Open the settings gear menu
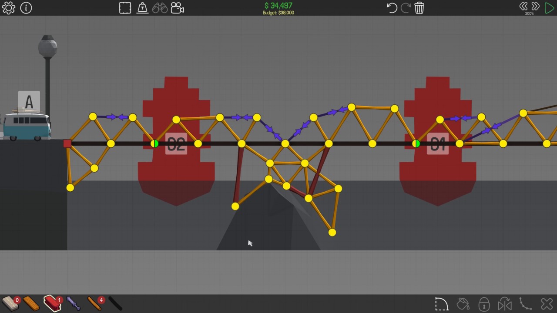 [9, 8]
